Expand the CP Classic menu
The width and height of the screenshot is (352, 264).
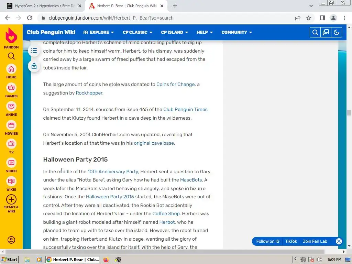click(137, 32)
